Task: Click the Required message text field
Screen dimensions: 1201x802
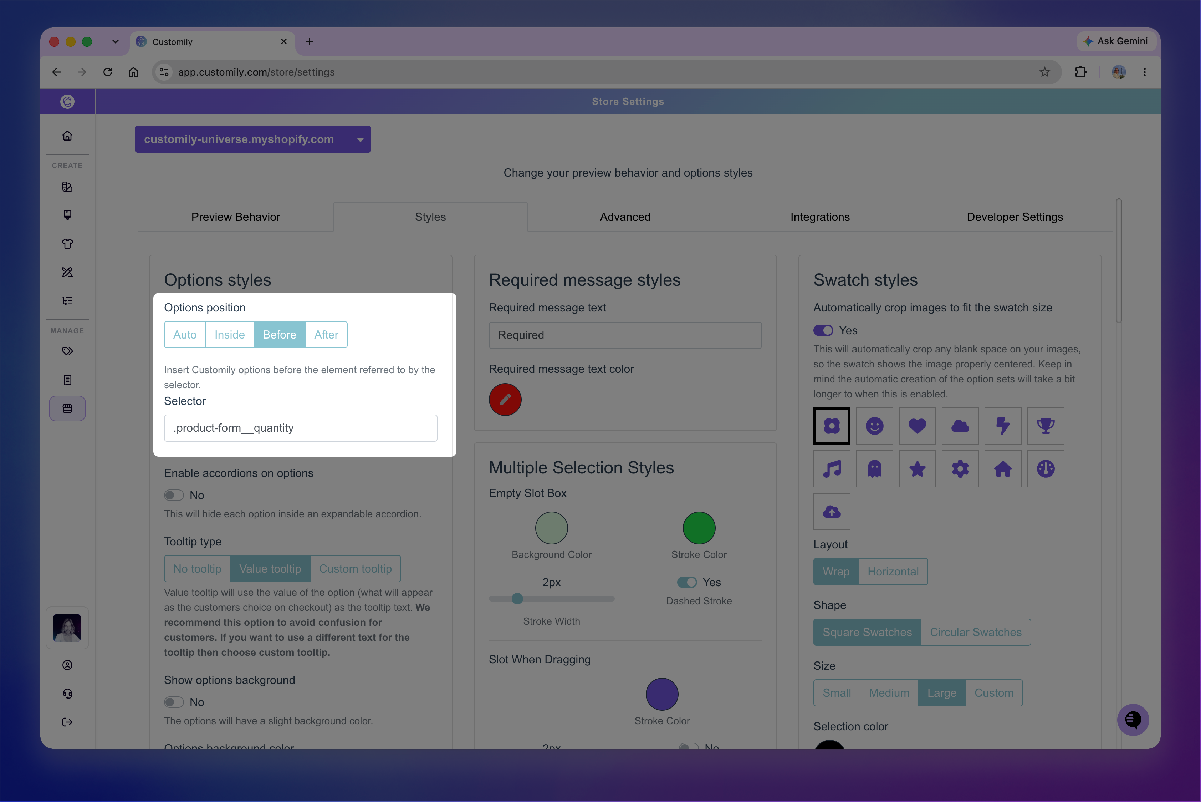Action: click(625, 335)
